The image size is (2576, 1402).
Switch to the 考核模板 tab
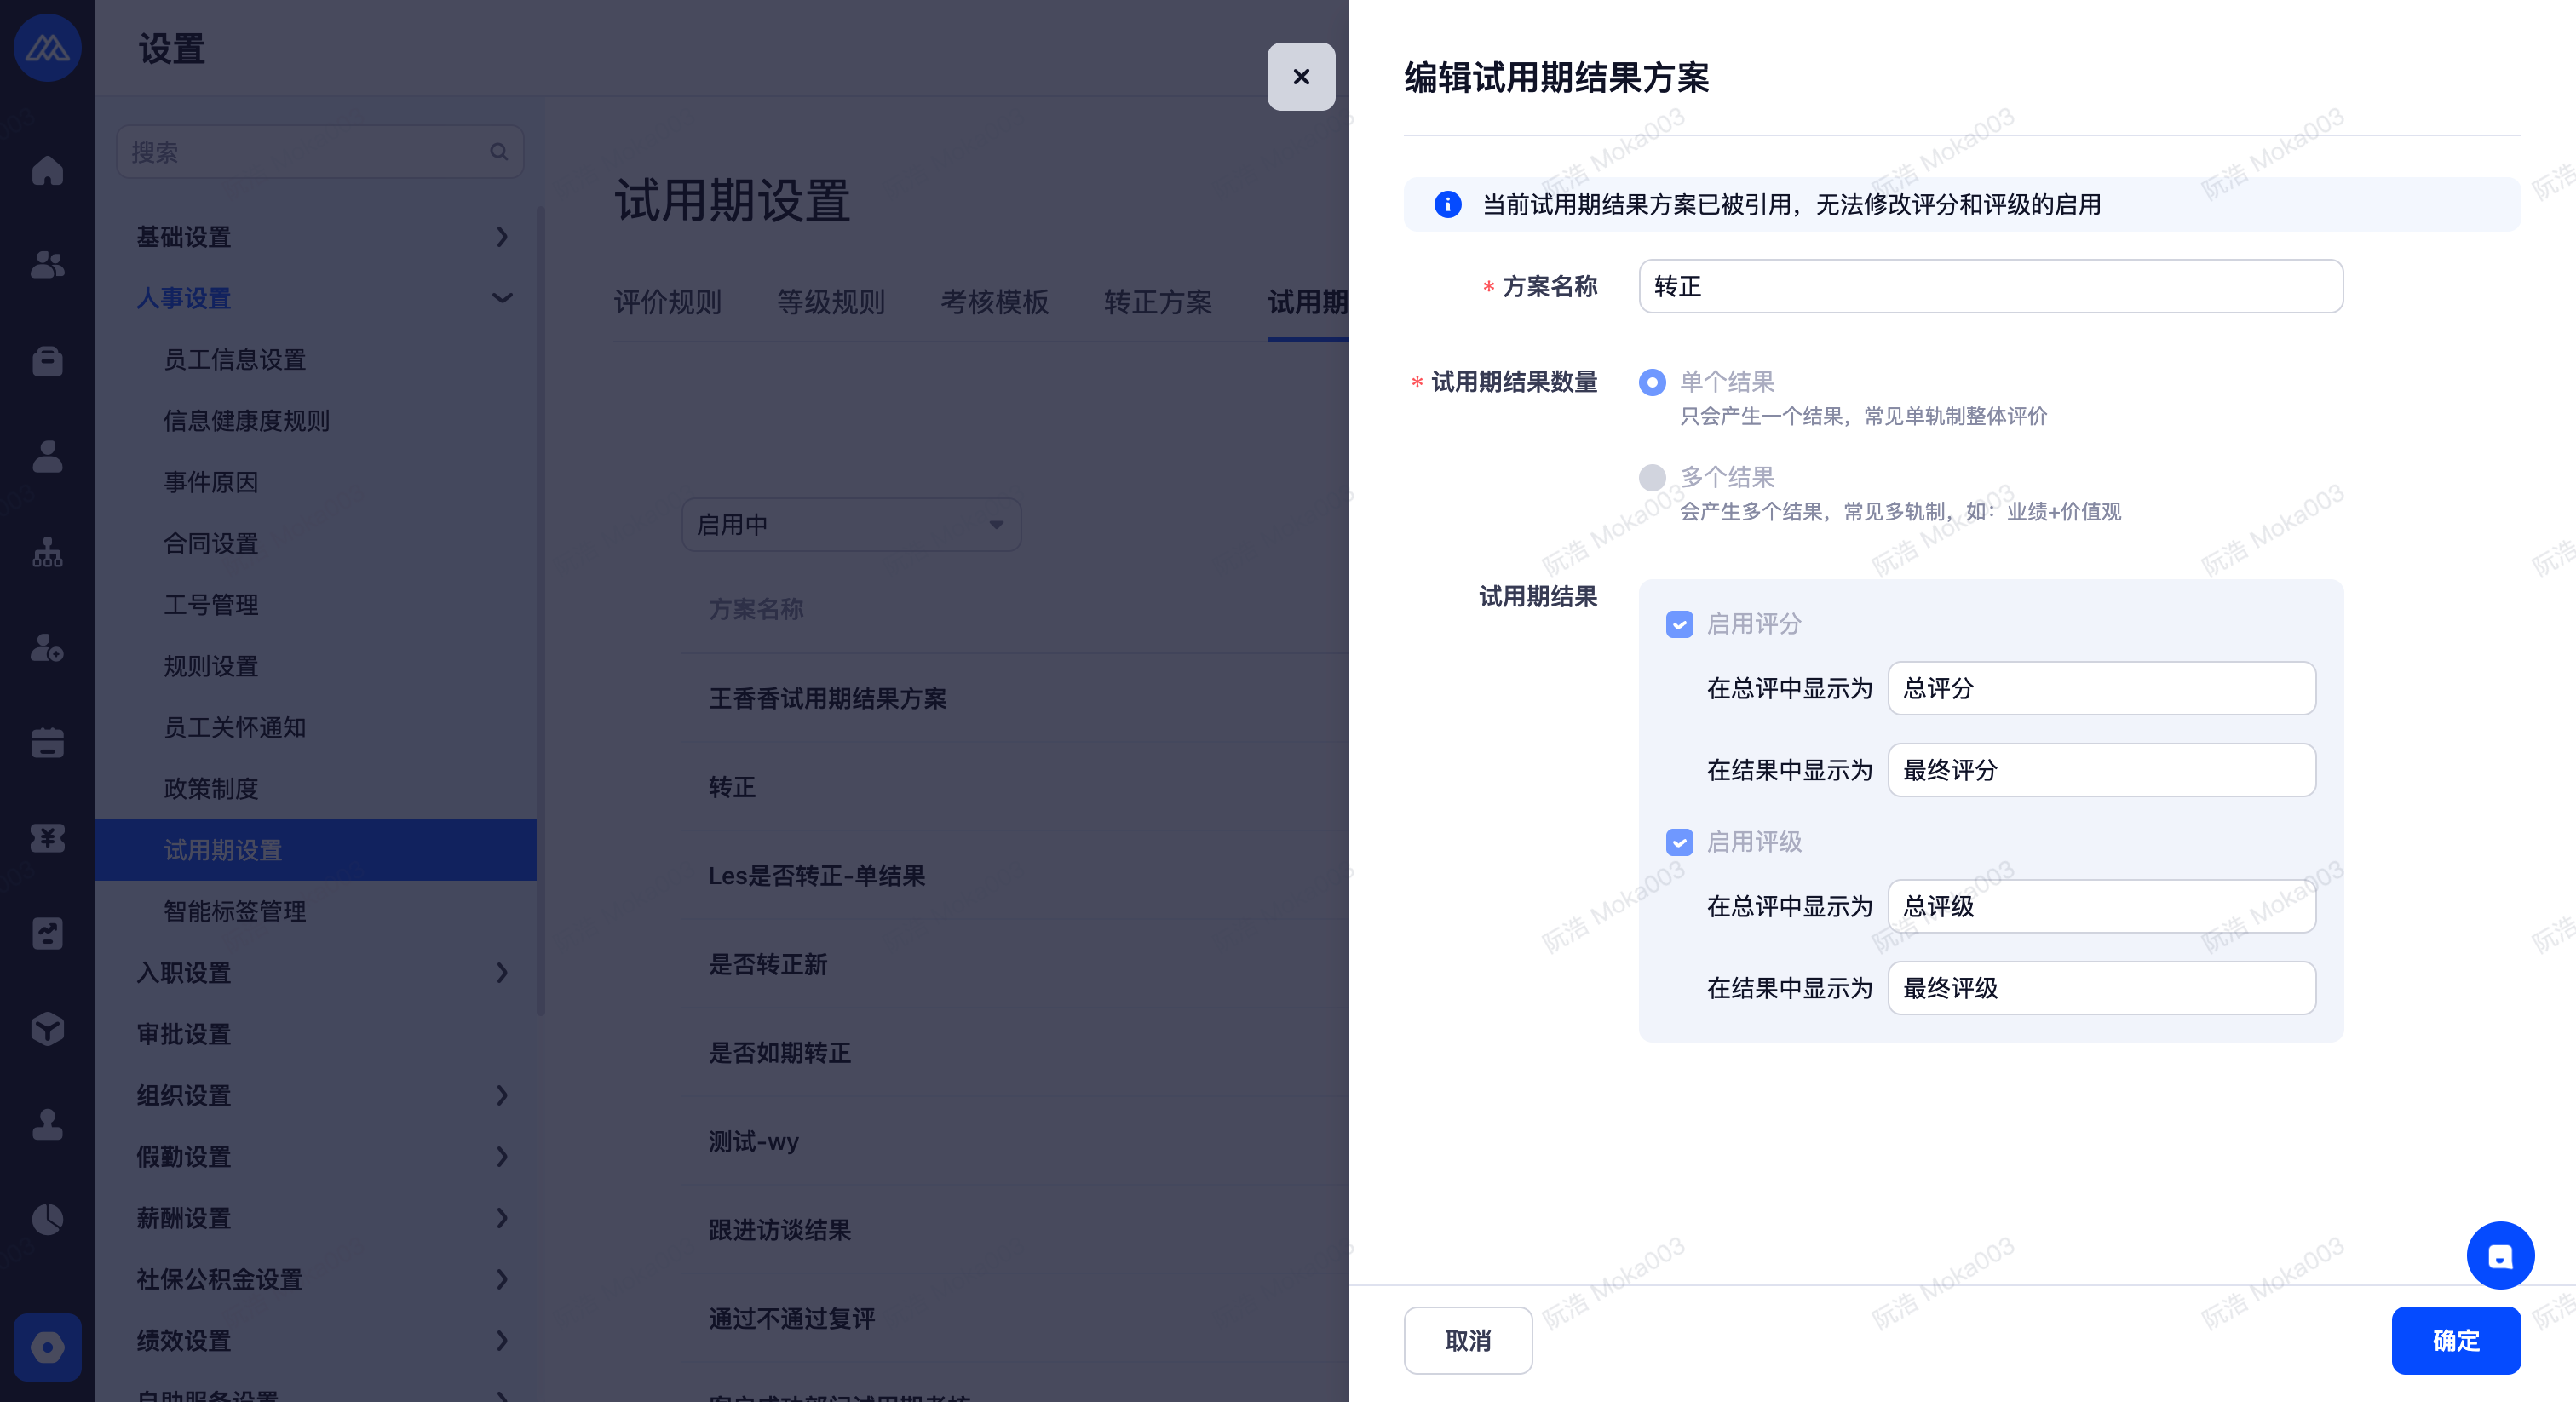click(x=994, y=302)
